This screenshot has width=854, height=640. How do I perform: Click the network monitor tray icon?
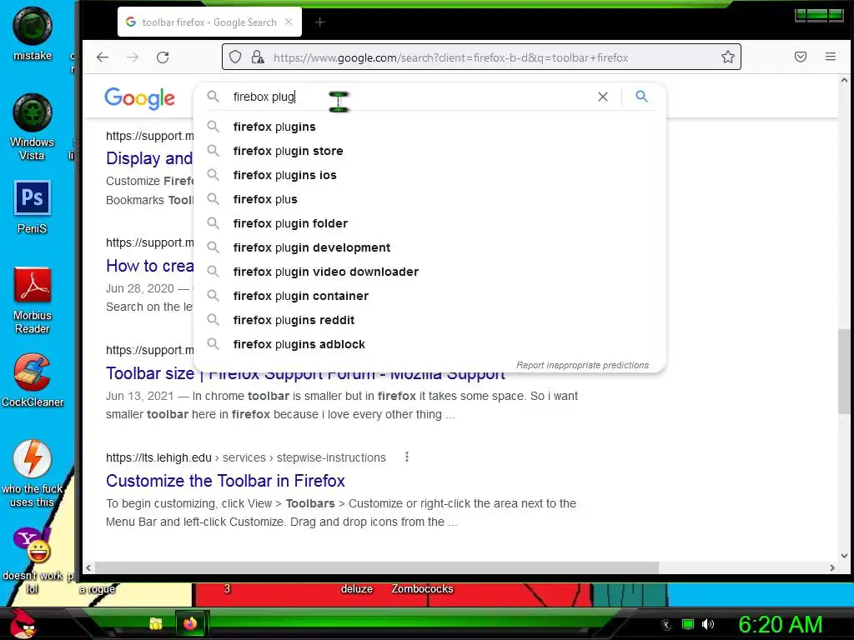[x=688, y=624]
